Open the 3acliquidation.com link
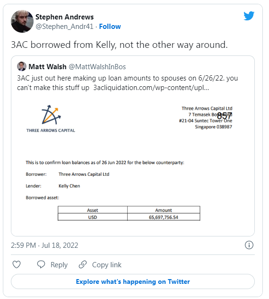 pyautogui.click(x=151, y=88)
